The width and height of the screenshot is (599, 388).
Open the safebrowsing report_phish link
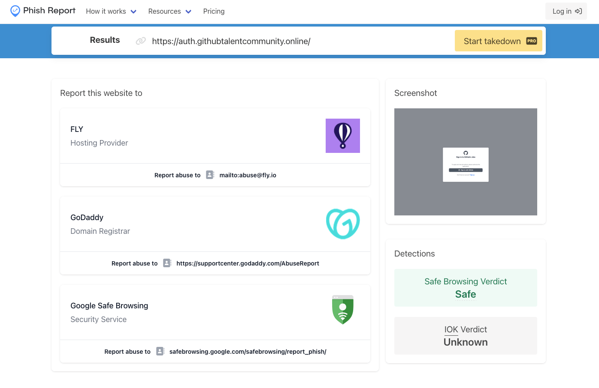[x=248, y=352]
